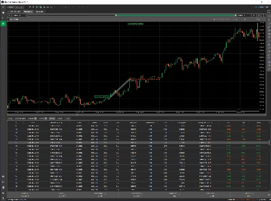This screenshot has width=271, height=201.
Task: Click the outlined button next to Build
Action: pyautogui.click(x=19, y=7)
